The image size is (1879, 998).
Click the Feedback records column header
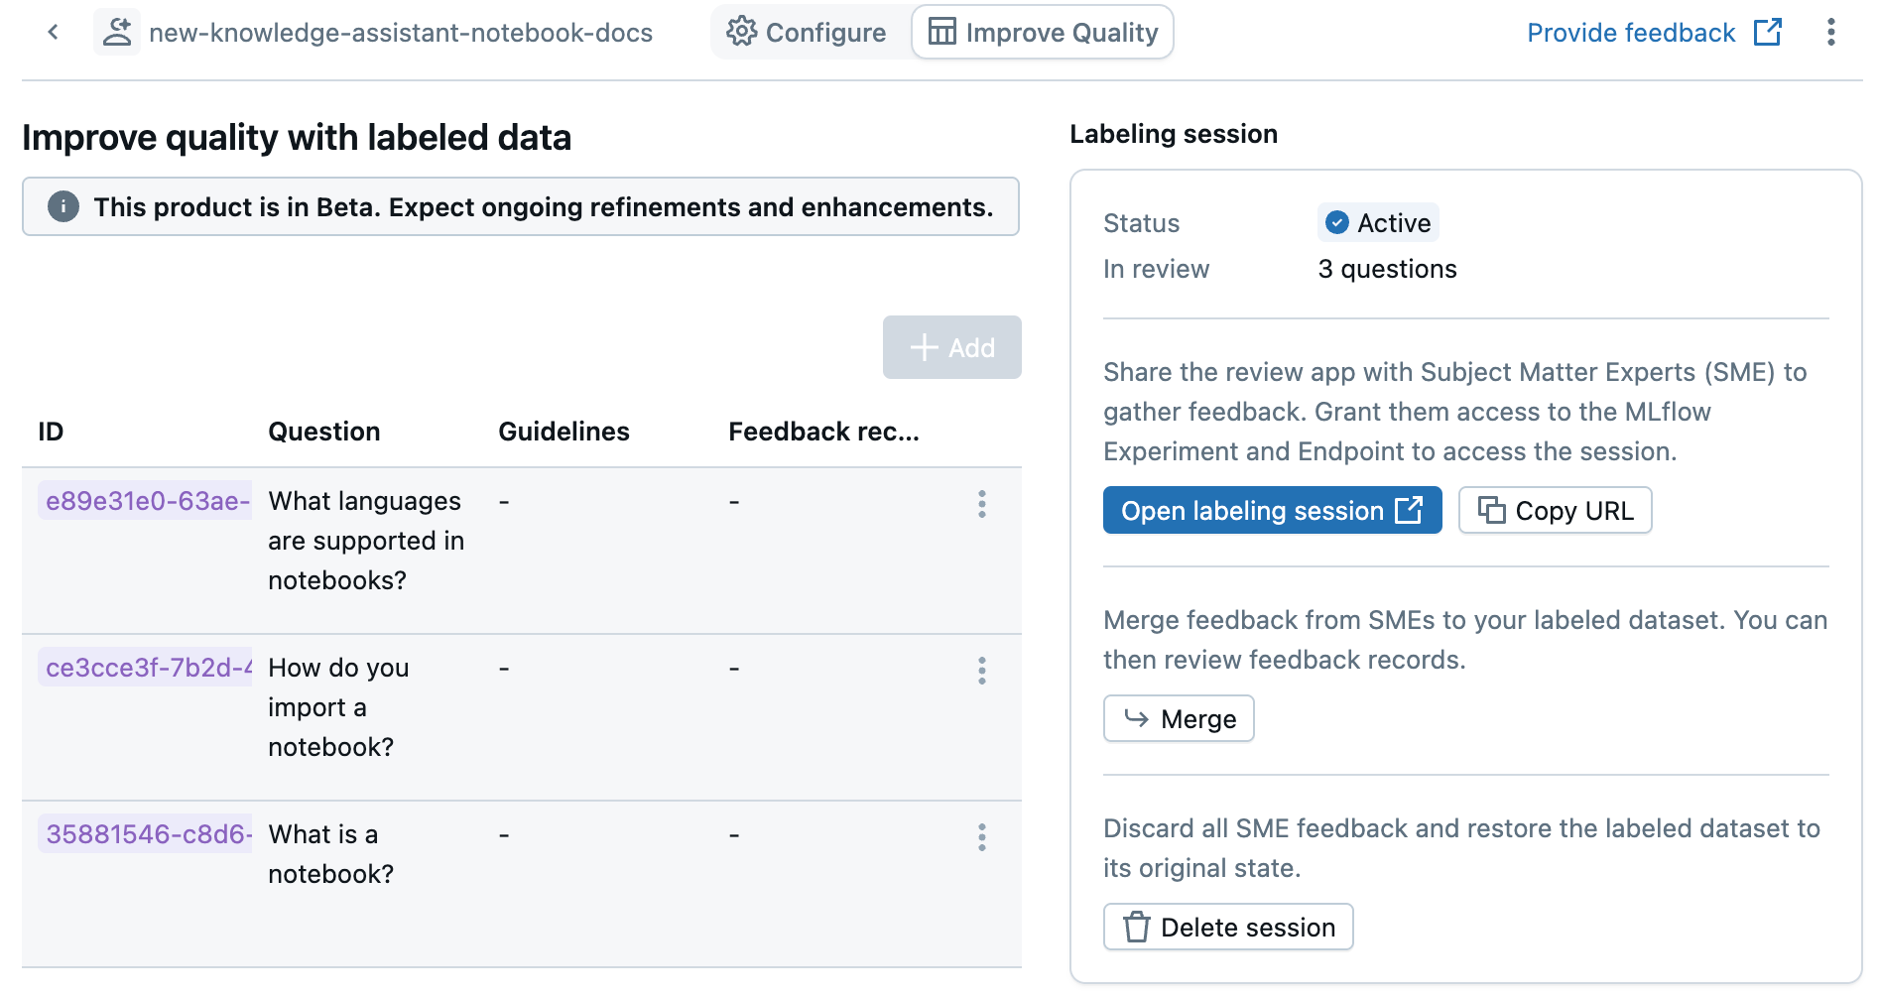823,432
